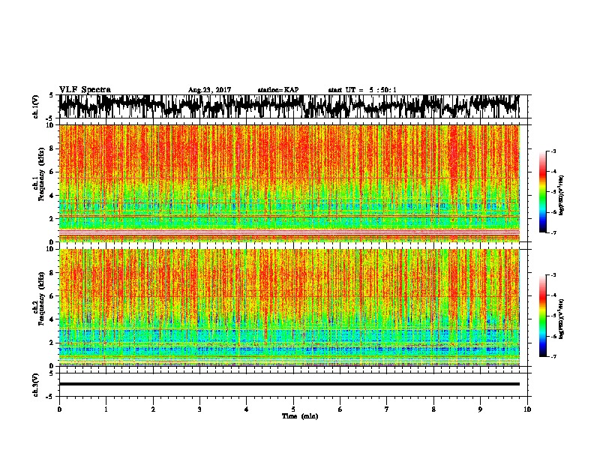This screenshot has height=459, width=594.
Task: Click the ch.3 flat black voltage trace
Action: tap(289, 384)
